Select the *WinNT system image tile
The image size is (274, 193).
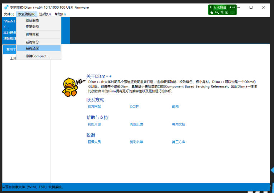tap(9, 21)
